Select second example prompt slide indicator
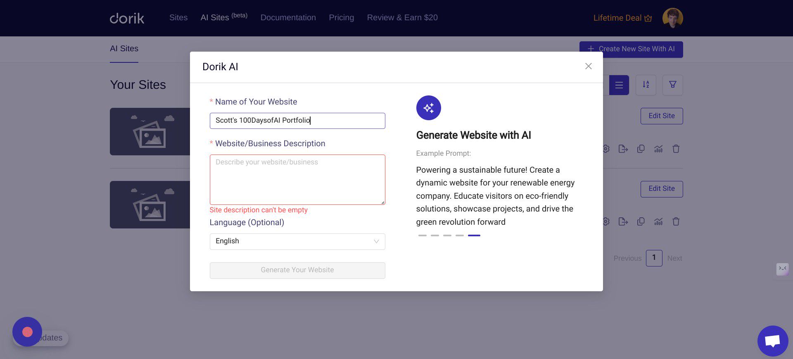 [434, 235]
